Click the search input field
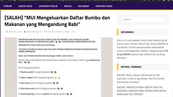The width and height of the screenshot is (173, 97). point(143,20)
